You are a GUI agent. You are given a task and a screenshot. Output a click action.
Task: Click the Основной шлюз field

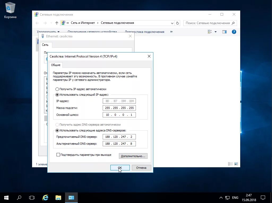119,115
